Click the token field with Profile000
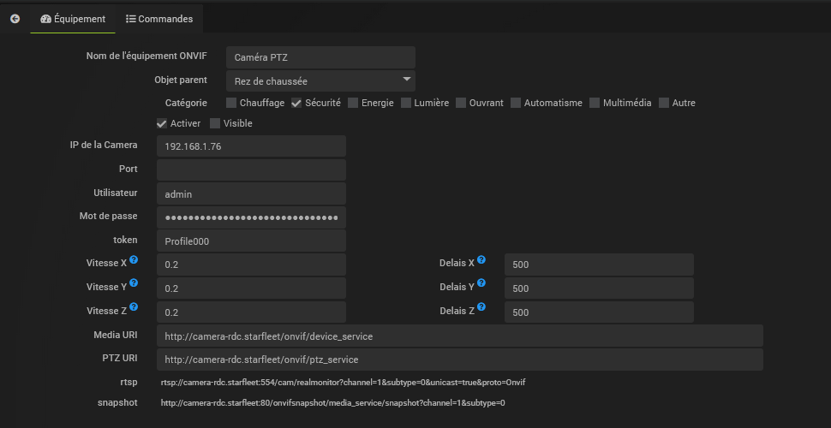The height and width of the screenshot is (428, 831). click(251, 241)
